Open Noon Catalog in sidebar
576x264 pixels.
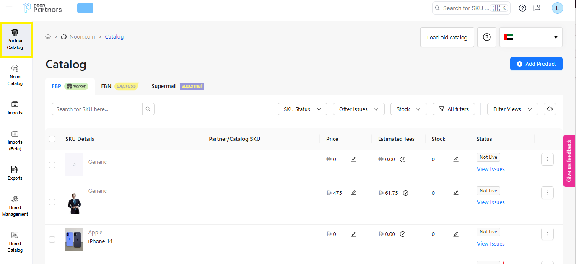pos(15,76)
